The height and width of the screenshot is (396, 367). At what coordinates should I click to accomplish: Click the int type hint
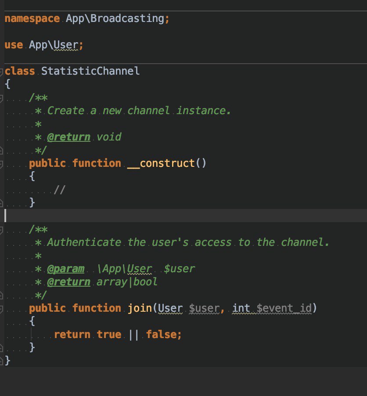point(241,308)
